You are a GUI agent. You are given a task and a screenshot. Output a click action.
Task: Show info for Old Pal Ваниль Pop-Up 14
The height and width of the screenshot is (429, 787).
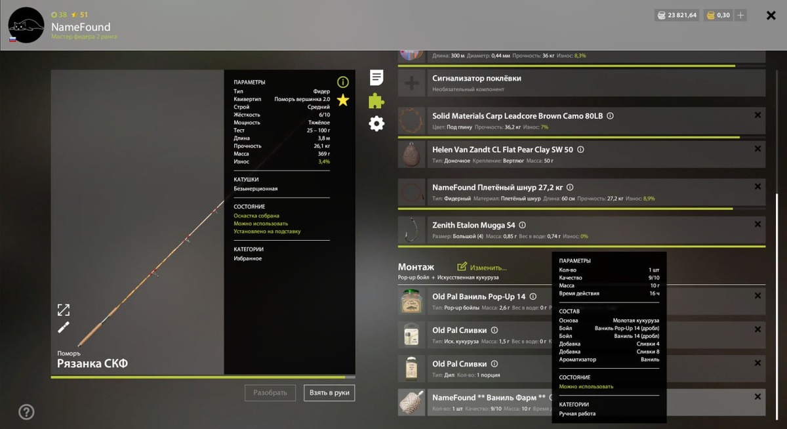click(x=533, y=296)
